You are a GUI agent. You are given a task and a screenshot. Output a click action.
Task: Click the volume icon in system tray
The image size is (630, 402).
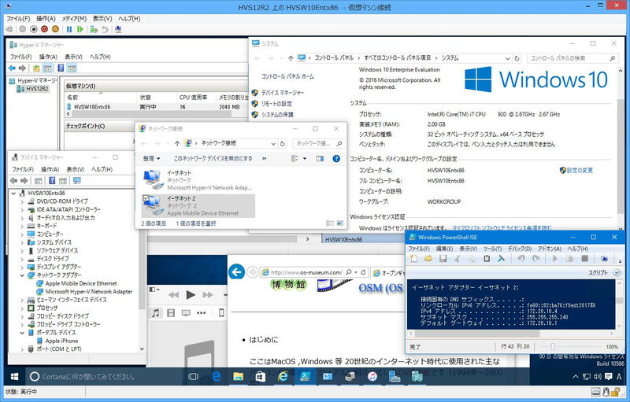pos(598,376)
